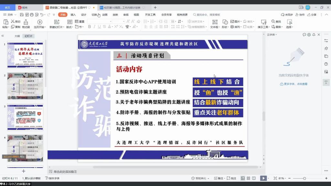Toggle the notes (备注) pane
331x186 pixels.
(219, 178)
